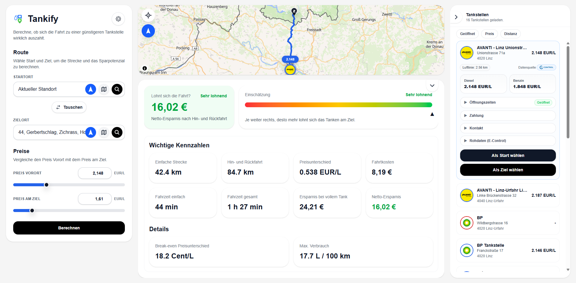Click 16 Tankstellen geladen text
The width and height of the screenshot is (576, 283).
point(485,20)
